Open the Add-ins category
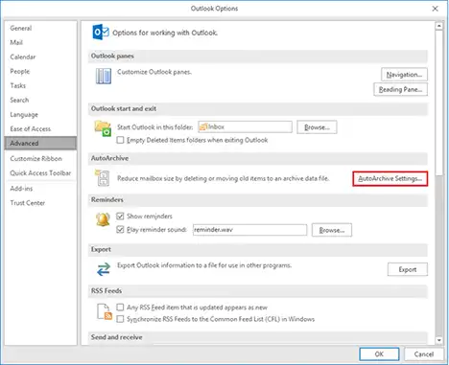The image size is (449, 365). point(40,189)
